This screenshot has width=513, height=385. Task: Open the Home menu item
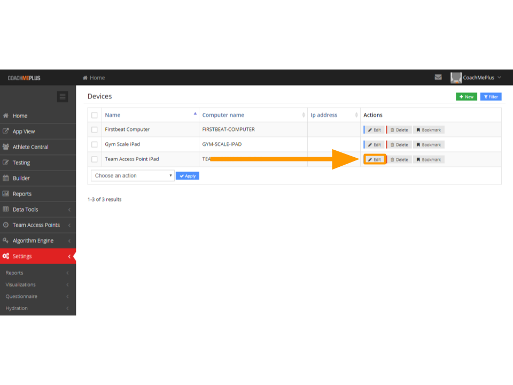[x=38, y=116]
